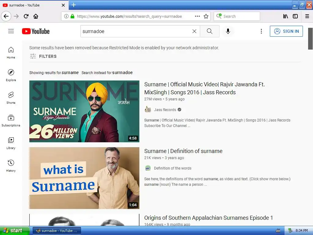
Task: Open the Subscriptions sidebar item
Action: [11, 121]
